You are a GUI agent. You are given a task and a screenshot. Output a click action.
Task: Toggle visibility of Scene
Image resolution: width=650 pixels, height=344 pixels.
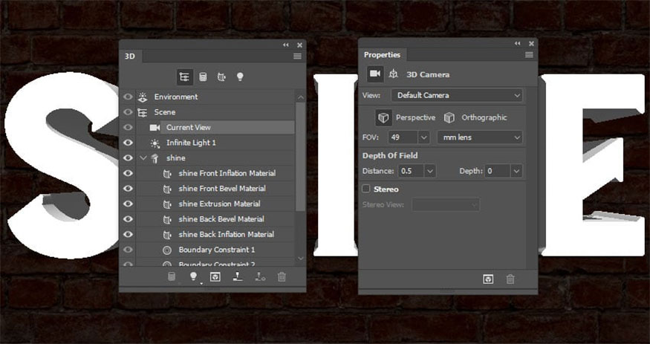[x=128, y=112]
